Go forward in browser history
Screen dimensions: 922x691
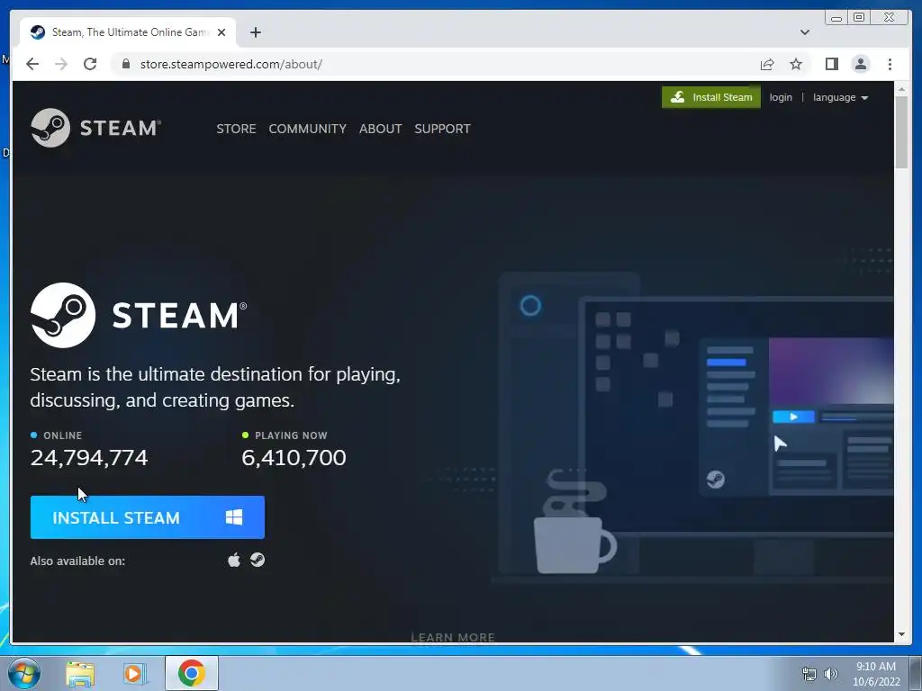(x=61, y=64)
